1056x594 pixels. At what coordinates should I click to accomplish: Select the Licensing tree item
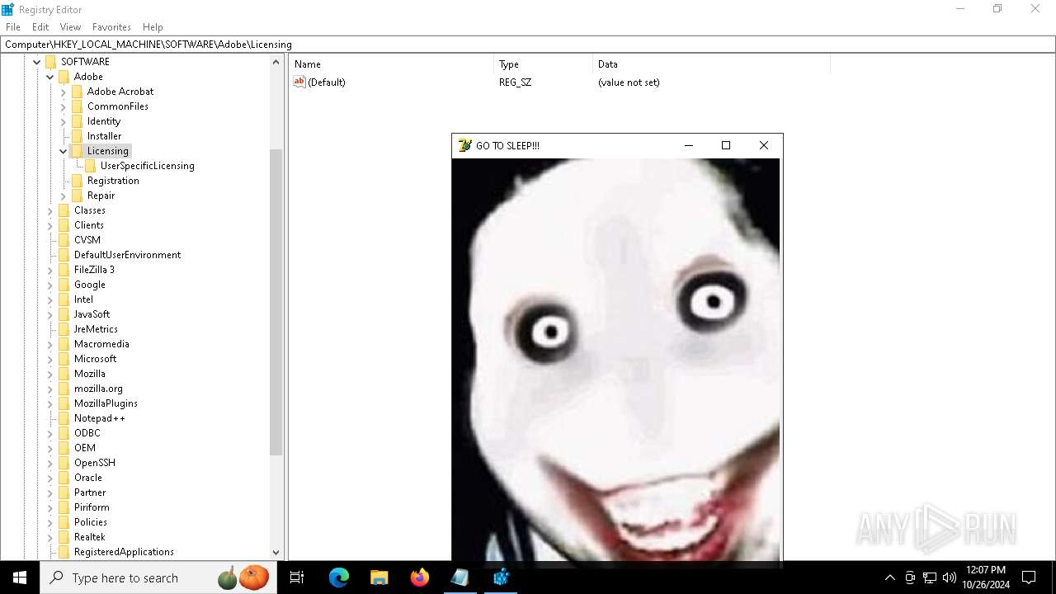point(108,151)
